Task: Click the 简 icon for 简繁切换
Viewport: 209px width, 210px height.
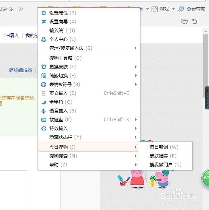Action: tap(44, 75)
